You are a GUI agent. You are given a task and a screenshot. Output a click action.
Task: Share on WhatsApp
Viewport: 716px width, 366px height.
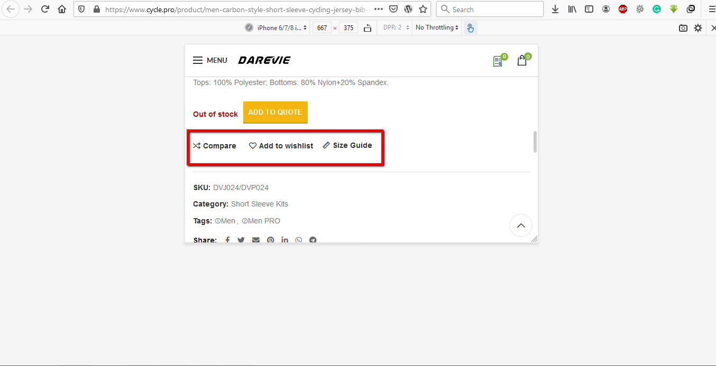[299, 240]
